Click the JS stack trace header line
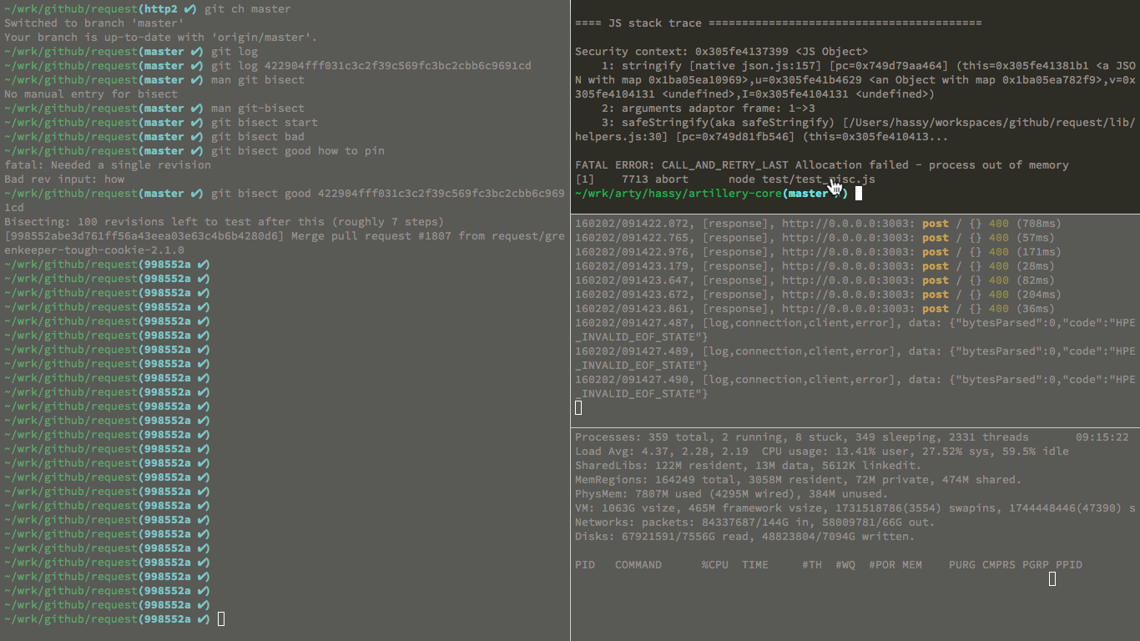Image resolution: width=1140 pixels, height=641 pixels. (779, 23)
